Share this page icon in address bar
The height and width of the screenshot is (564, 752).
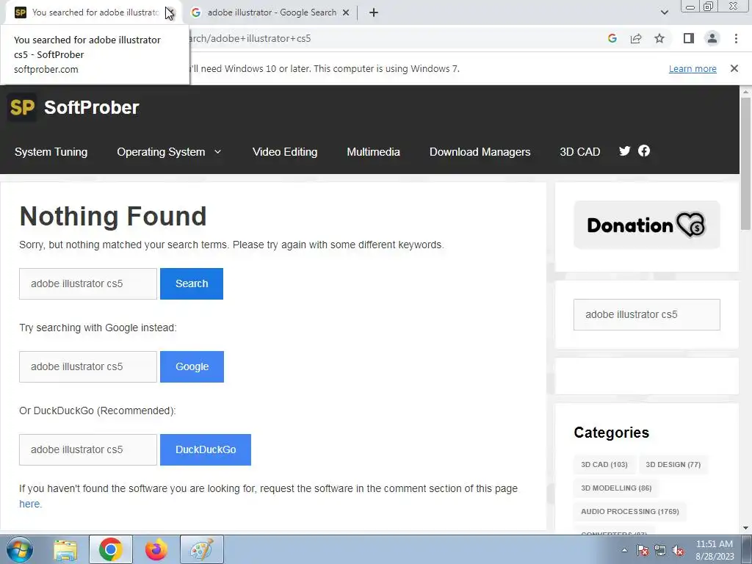(636, 38)
